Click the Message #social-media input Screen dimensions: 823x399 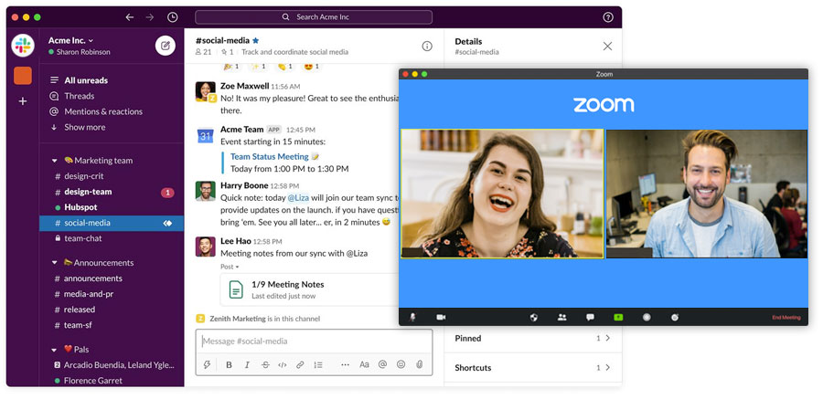[314, 341]
